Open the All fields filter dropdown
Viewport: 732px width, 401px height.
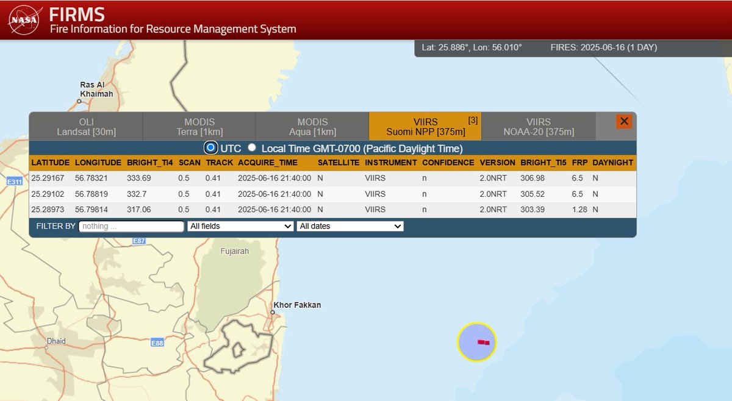tap(241, 226)
